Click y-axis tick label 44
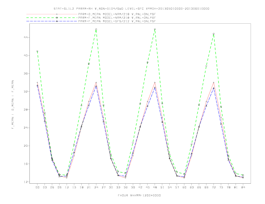Screen dimensions: 265x204 tap(26, 37)
